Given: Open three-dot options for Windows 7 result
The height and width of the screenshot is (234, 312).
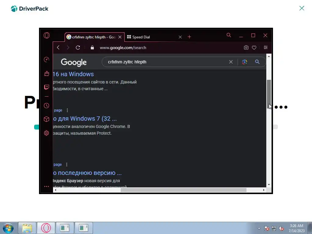Looking at the screenshot, I should click(x=67, y=110).
